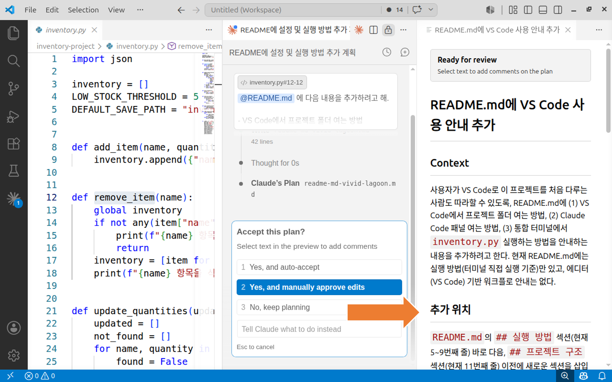Click the 'Tell Claude what to do instead' field
Image resolution: width=612 pixels, height=382 pixels.
coord(319,329)
